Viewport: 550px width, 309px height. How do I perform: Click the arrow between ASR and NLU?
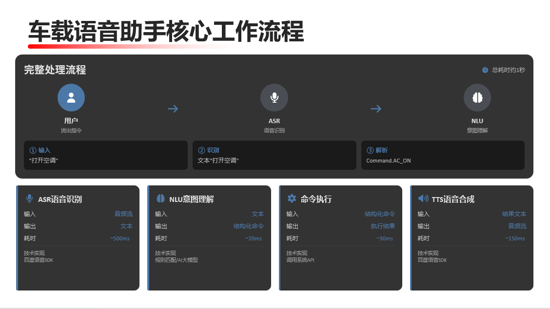(x=376, y=109)
